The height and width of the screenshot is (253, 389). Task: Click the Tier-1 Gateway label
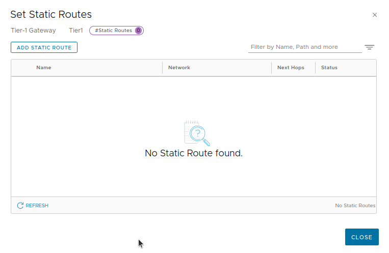click(x=33, y=31)
